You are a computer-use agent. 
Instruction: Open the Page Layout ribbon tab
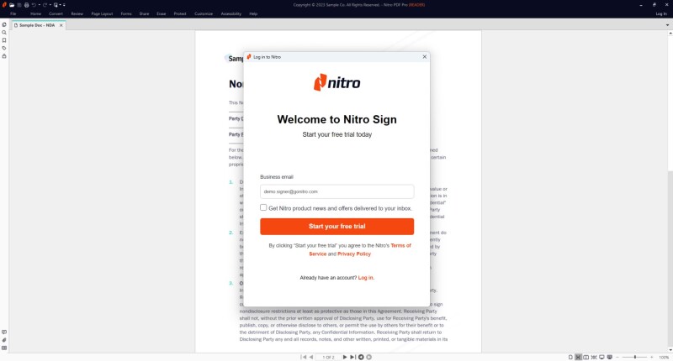102,13
